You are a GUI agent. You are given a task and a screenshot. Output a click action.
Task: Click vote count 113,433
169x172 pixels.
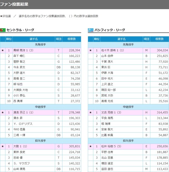click(x=162, y=169)
